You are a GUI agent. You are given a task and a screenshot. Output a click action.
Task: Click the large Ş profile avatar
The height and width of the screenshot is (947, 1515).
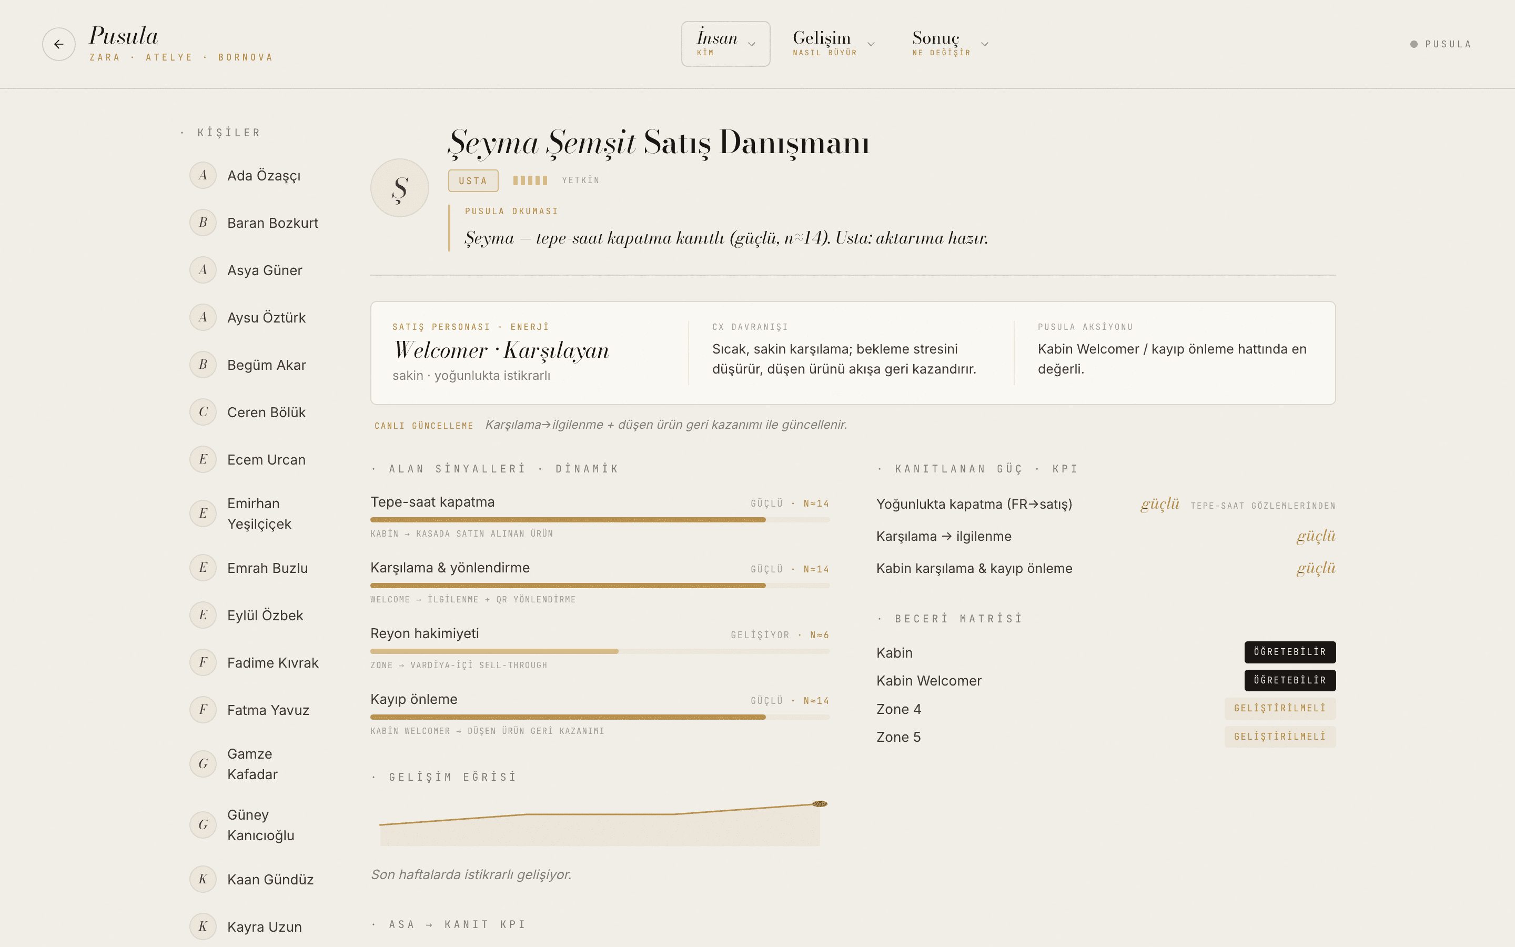[399, 188]
